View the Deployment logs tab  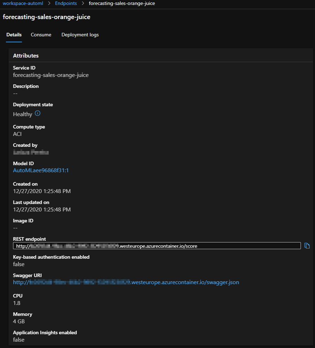80,35
